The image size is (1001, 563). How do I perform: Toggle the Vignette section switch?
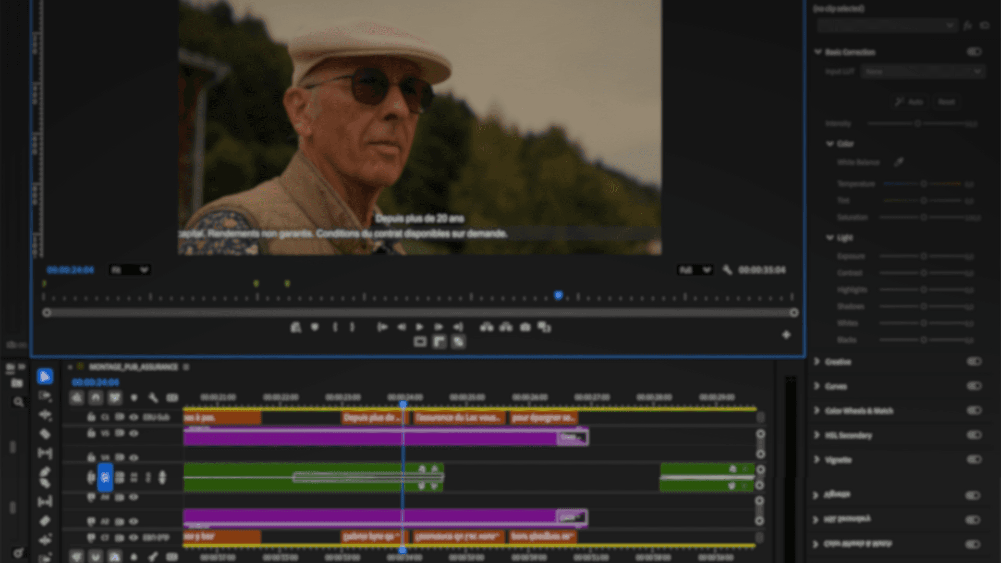point(973,459)
